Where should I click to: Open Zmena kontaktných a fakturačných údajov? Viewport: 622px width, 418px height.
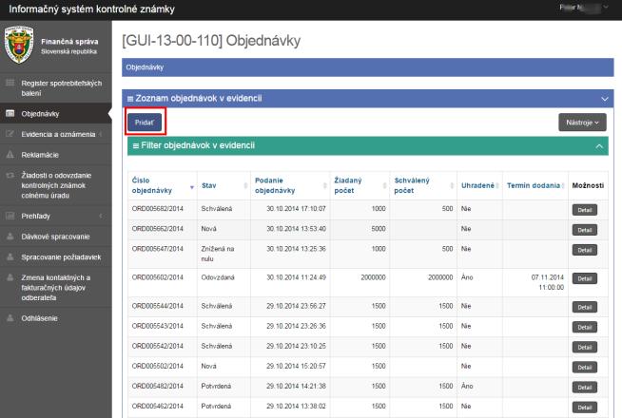click(56, 288)
